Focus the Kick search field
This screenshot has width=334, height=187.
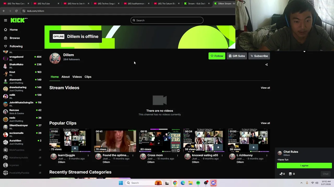(x=167, y=20)
